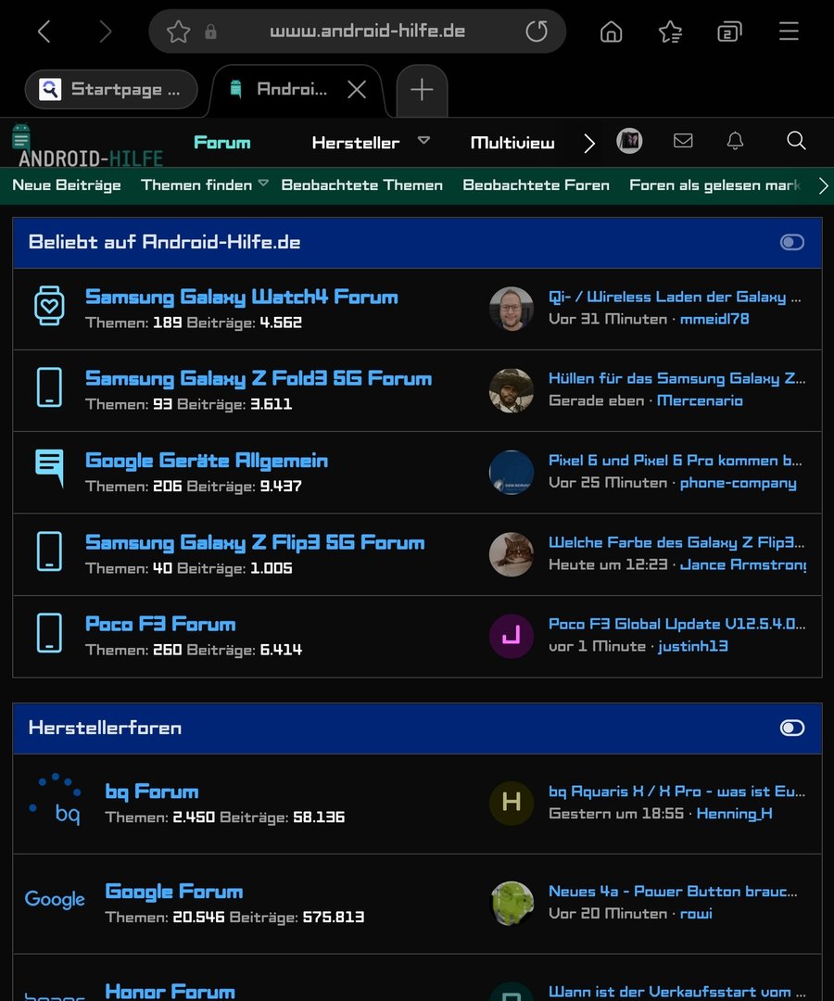Bookmark page using address bar star

pyautogui.click(x=178, y=32)
